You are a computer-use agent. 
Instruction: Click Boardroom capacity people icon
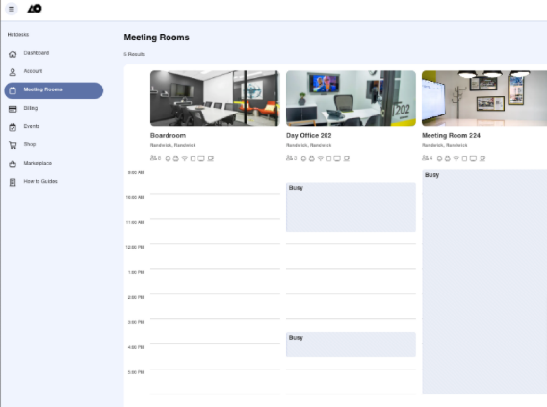[x=153, y=158]
